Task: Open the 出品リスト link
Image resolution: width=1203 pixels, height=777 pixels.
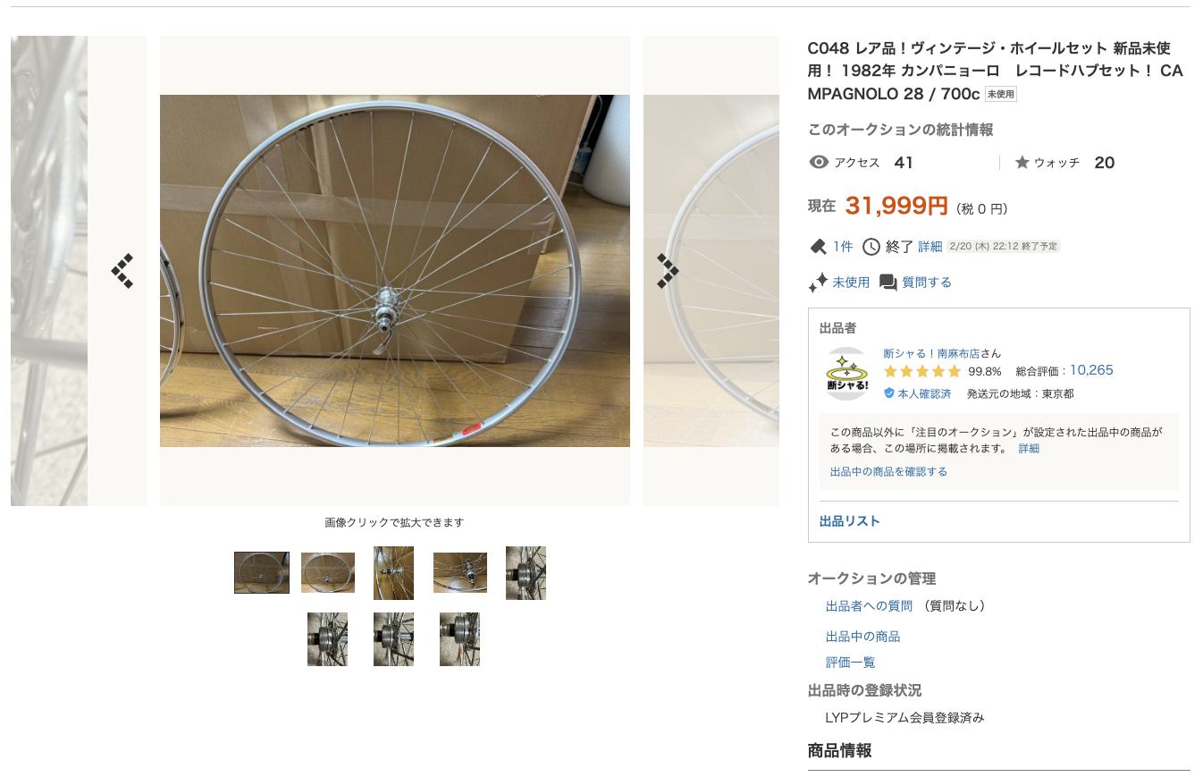Action: (x=850, y=521)
